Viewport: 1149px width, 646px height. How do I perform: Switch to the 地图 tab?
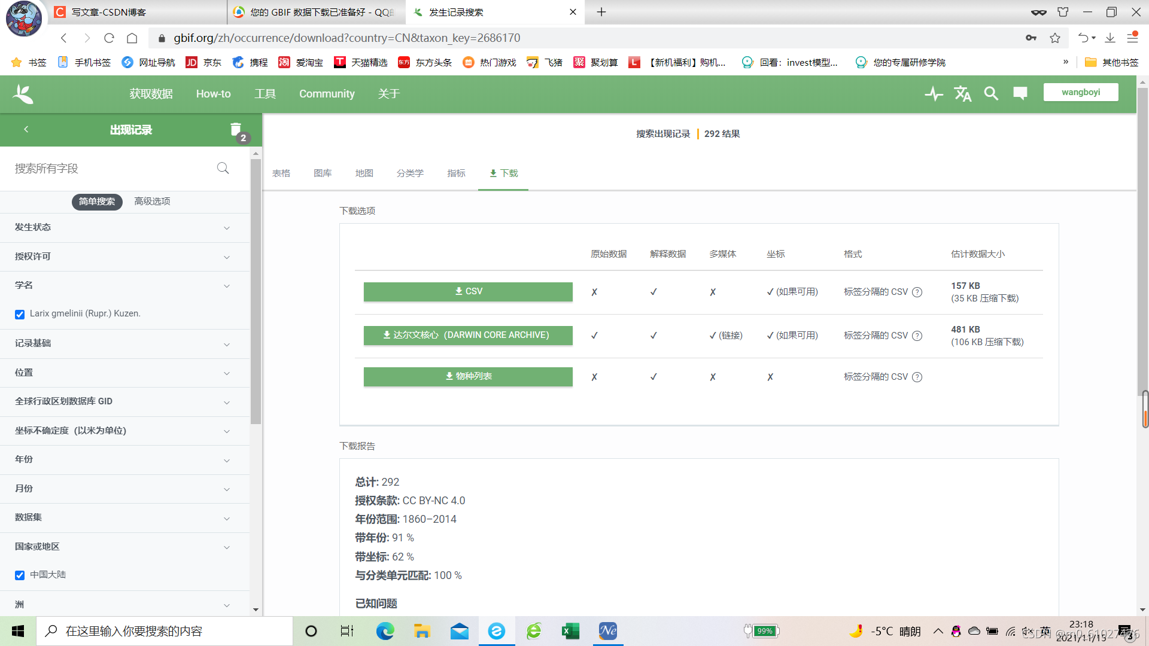364,173
